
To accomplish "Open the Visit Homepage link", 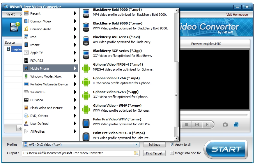I will (237, 15).
